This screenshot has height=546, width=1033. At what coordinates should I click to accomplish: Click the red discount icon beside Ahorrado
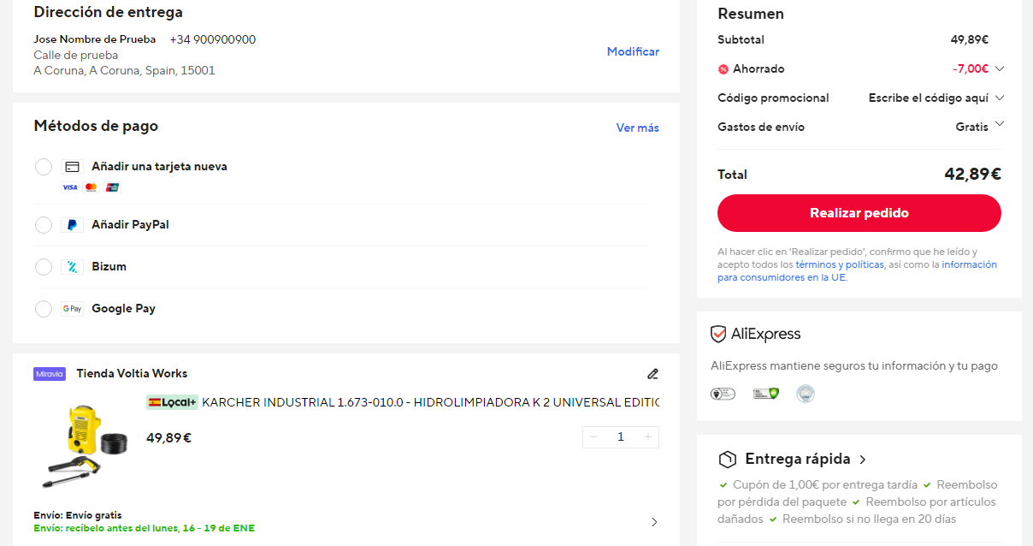coord(723,69)
